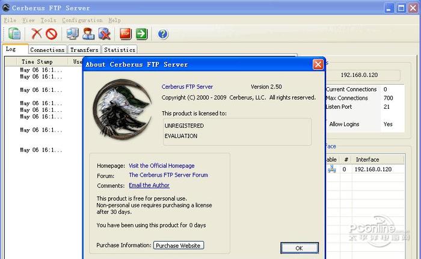Click the Cerberus logo in About dialog
421x259 pixels.
coord(122,109)
